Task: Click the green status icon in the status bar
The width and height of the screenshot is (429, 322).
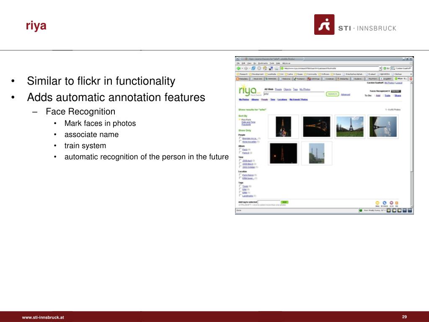Action: click(x=361, y=210)
